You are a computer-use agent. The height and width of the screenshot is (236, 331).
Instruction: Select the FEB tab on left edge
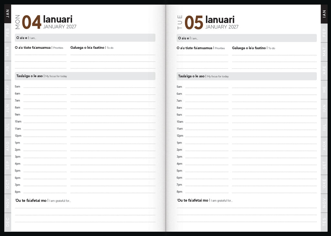pos(8,33)
